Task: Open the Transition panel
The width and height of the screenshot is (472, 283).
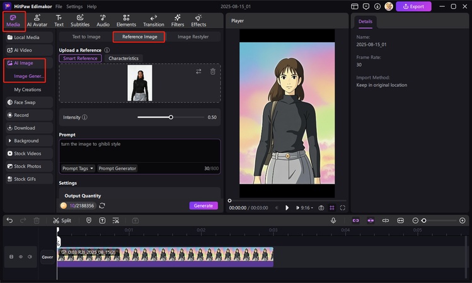Action: tap(154, 21)
